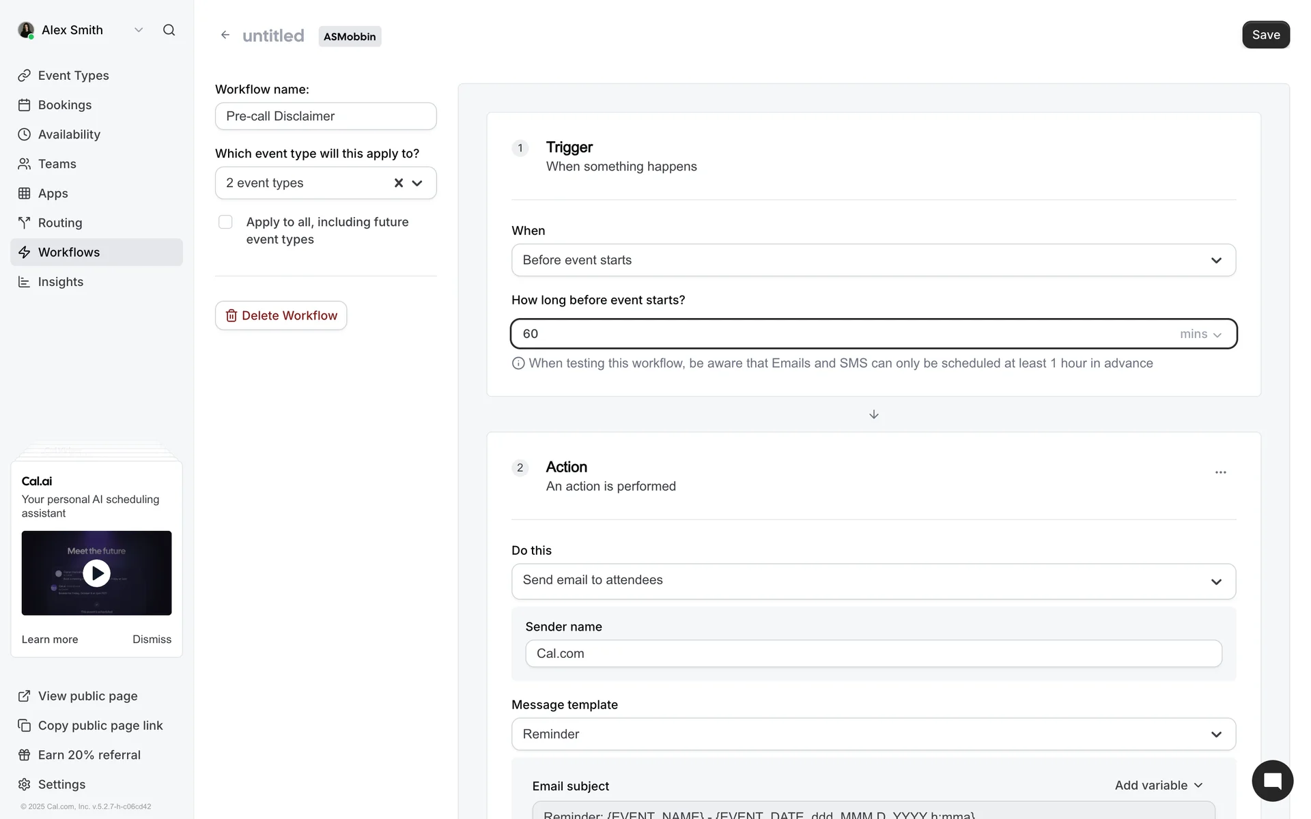This screenshot has width=1311, height=819.
Task: Open Settings via the gear icon
Action: 25,784
